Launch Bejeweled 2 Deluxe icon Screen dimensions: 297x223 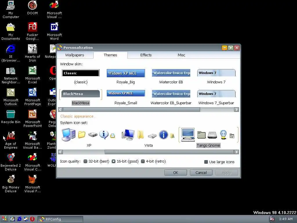pos(11,162)
